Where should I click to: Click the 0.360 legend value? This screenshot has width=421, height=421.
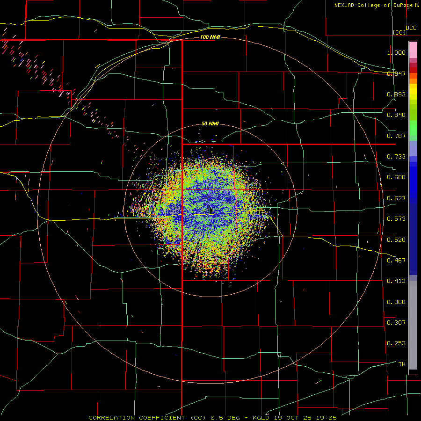tap(396, 302)
